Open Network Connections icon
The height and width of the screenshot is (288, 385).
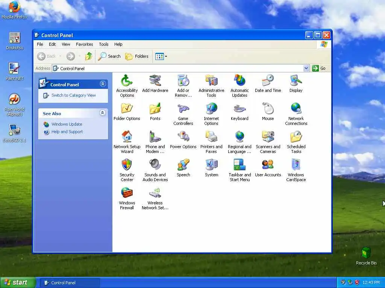pyautogui.click(x=296, y=114)
